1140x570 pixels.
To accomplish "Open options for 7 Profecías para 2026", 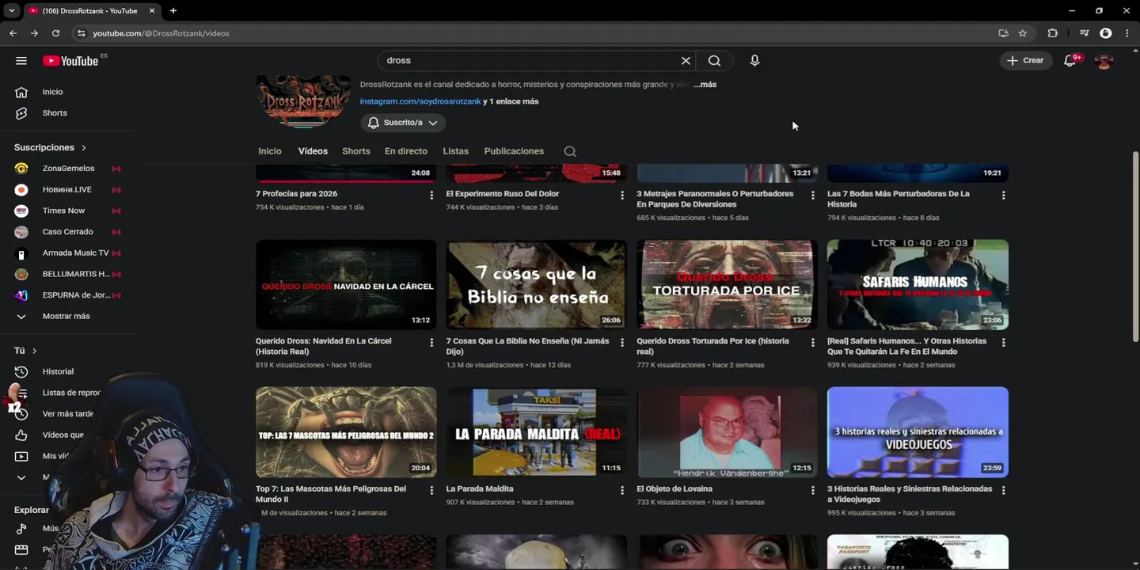I will click(x=431, y=195).
